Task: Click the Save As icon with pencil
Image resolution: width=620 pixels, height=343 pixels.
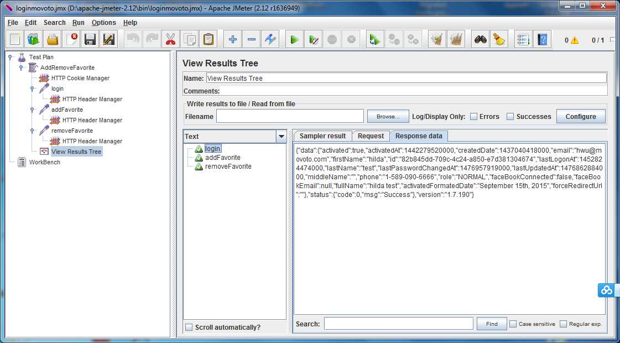Action: (108, 40)
